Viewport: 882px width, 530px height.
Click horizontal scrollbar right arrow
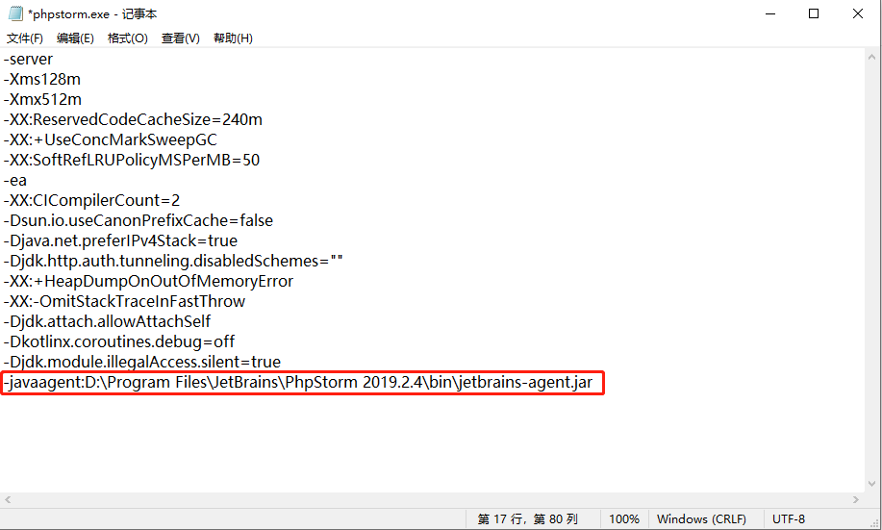(856, 499)
